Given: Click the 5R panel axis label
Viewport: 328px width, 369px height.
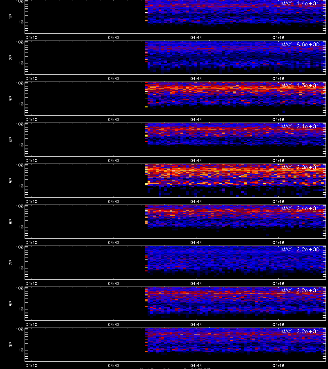Looking at the screenshot, I should [11, 180].
